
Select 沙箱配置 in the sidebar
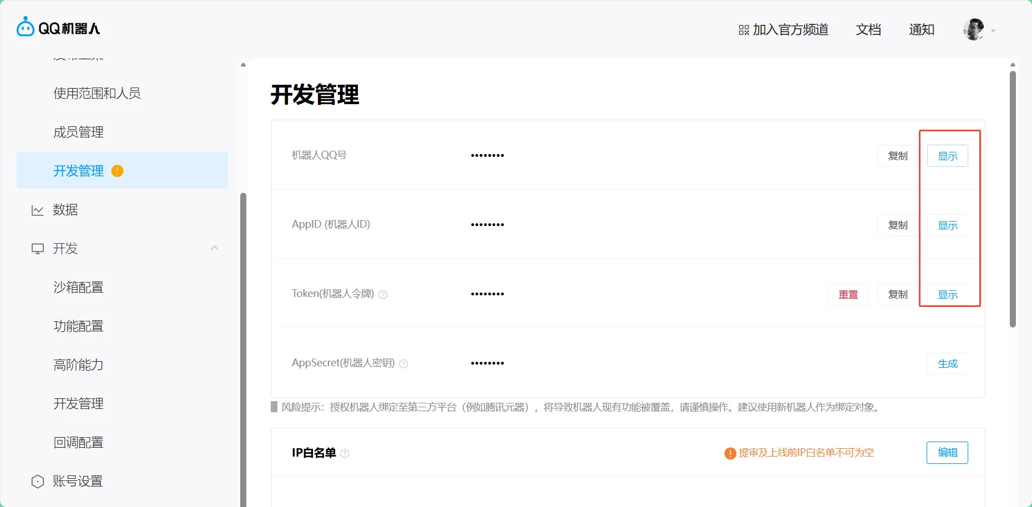point(78,288)
